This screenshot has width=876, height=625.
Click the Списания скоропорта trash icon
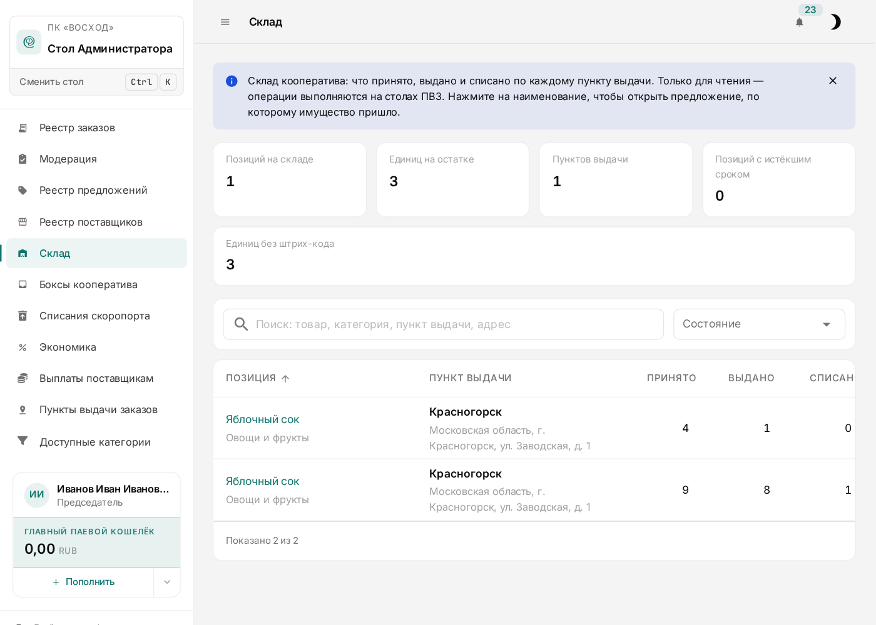pos(23,316)
